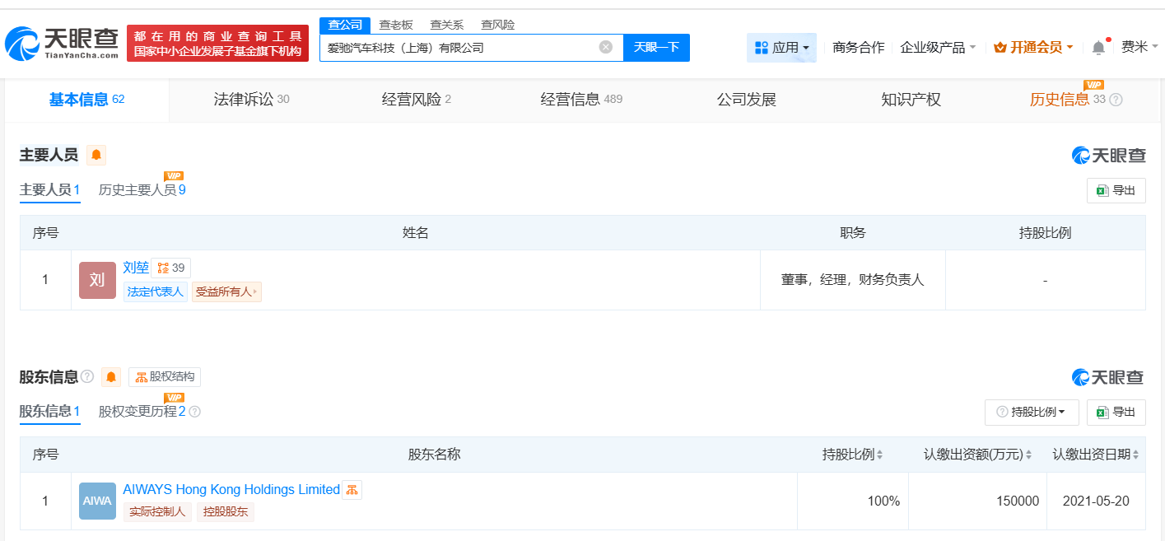Viewport: 1165px width, 541px height.
Task: Open the 费米 account dropdown
Action: [1137, 48]
